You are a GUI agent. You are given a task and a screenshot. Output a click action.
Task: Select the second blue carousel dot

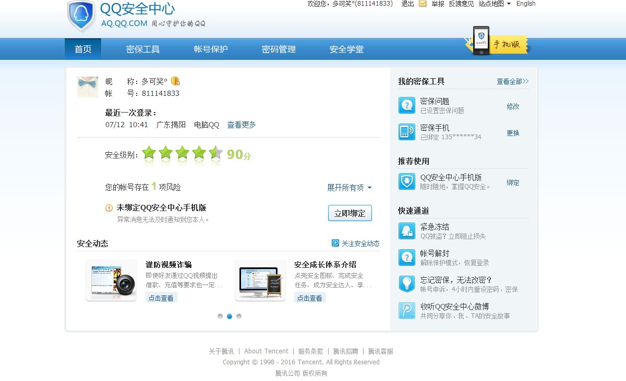pos(230,316)
